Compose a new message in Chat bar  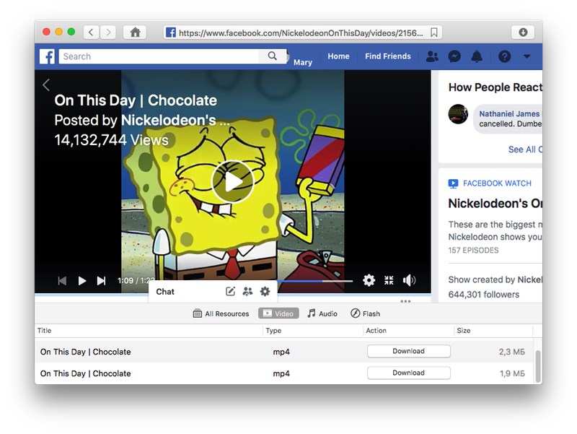230,292
